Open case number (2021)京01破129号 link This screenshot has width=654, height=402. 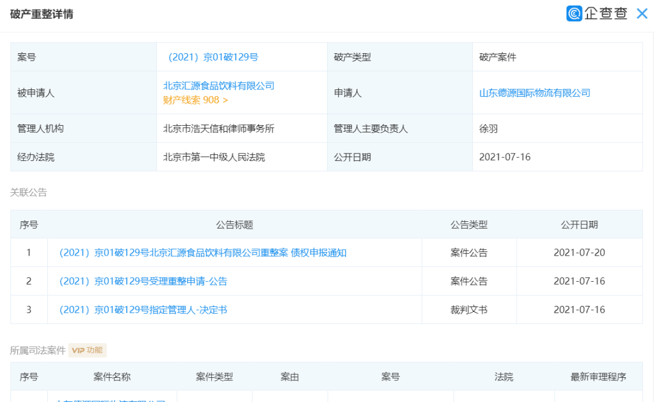tap(213, 57)
